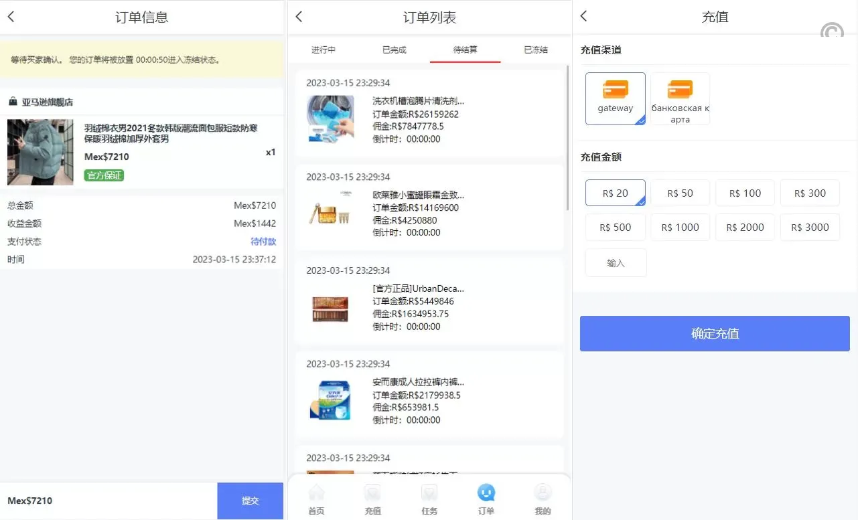Image resolution: width=858 pixels, height=520 pixels.
Task: Switch to the 已完成 tab
Action: (395, 50)
